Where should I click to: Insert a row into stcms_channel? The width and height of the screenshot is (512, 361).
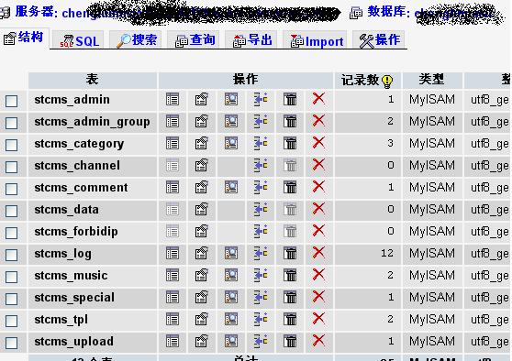(x=261, y=165)
